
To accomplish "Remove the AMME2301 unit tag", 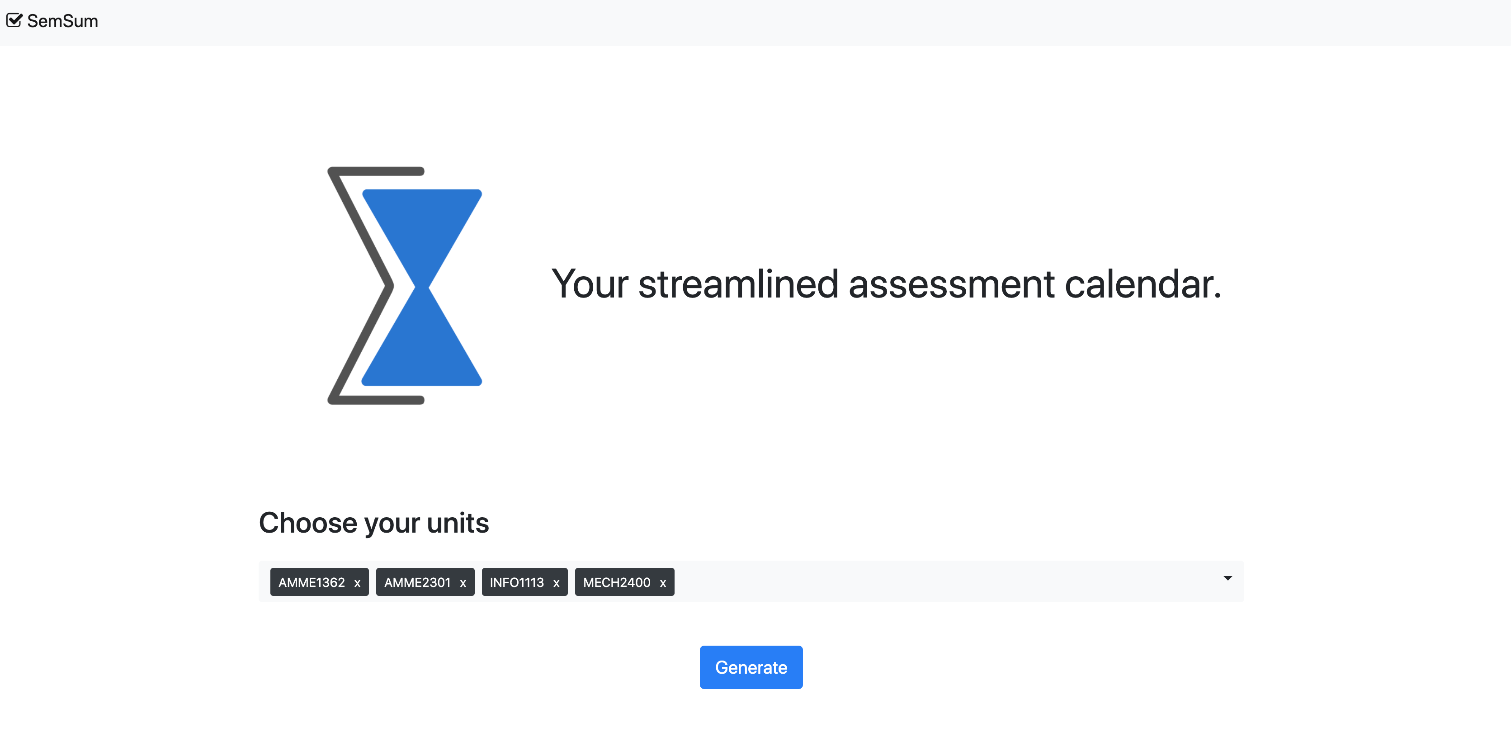I will (463, 583).
